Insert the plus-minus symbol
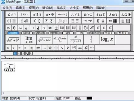 pos(56,28)
